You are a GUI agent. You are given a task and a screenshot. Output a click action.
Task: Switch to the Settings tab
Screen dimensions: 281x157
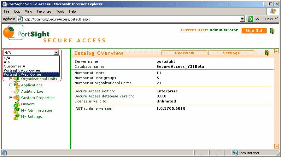(x=231, y=53)
